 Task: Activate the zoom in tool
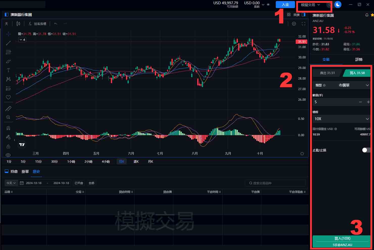[8, 117]
